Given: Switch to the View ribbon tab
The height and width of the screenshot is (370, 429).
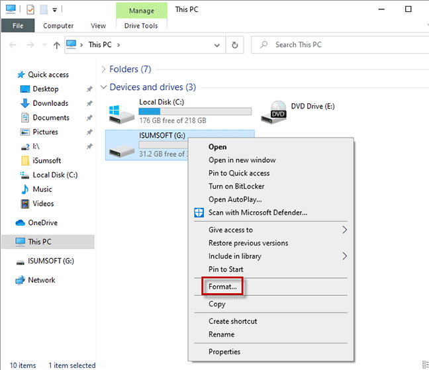Looking at the screenshot, I should click(x=98, y=26).
